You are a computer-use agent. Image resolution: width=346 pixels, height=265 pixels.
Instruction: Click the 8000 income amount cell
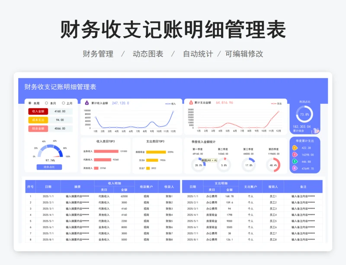124,227
